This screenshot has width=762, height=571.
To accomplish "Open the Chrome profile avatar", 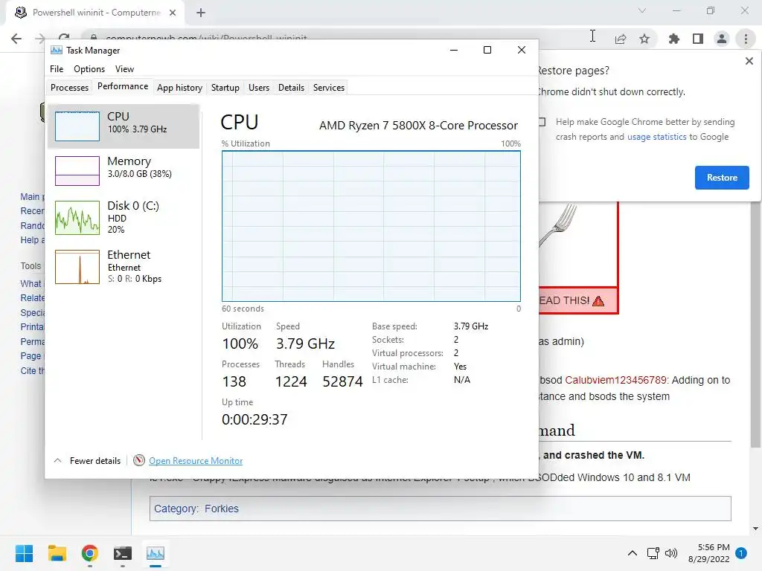I will [722, 39].
